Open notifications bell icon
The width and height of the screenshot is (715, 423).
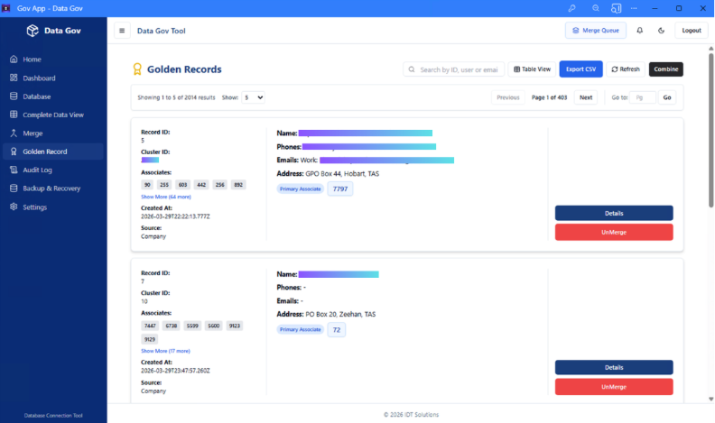[640, 31]
